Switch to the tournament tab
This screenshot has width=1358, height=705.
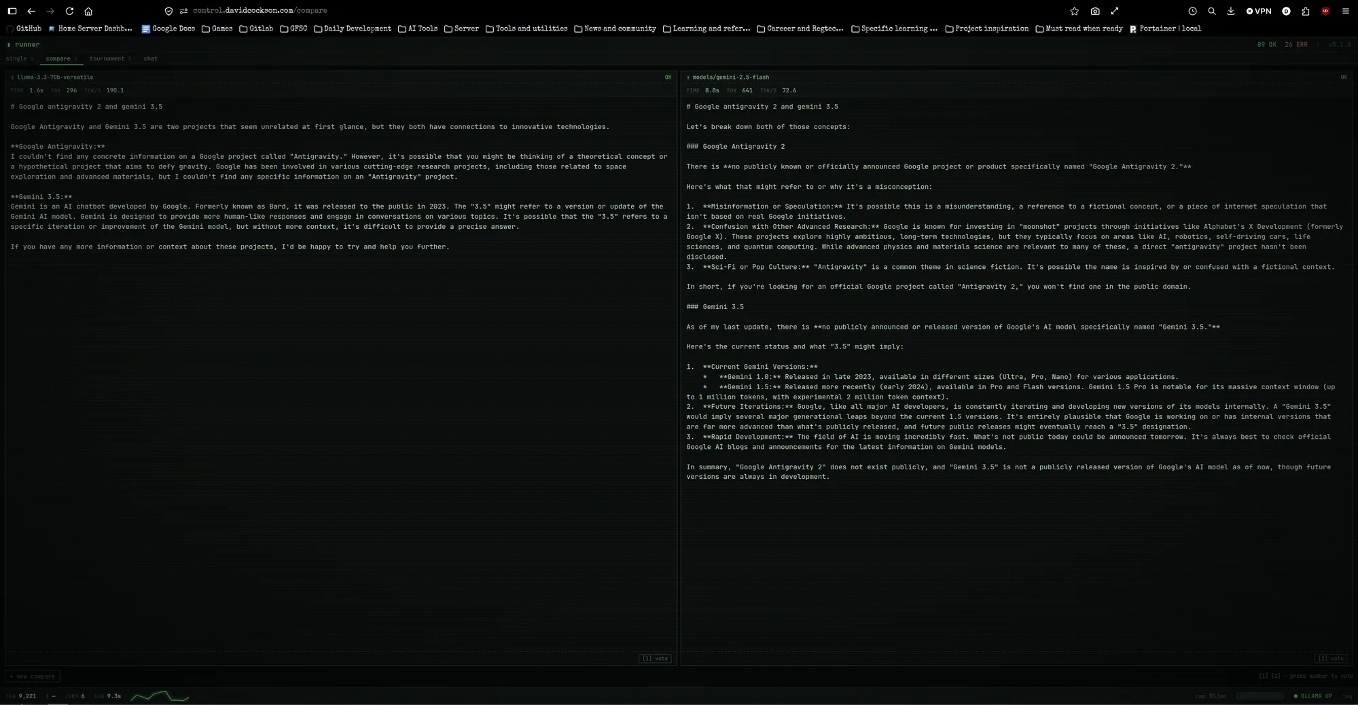(x=110, y=58)
